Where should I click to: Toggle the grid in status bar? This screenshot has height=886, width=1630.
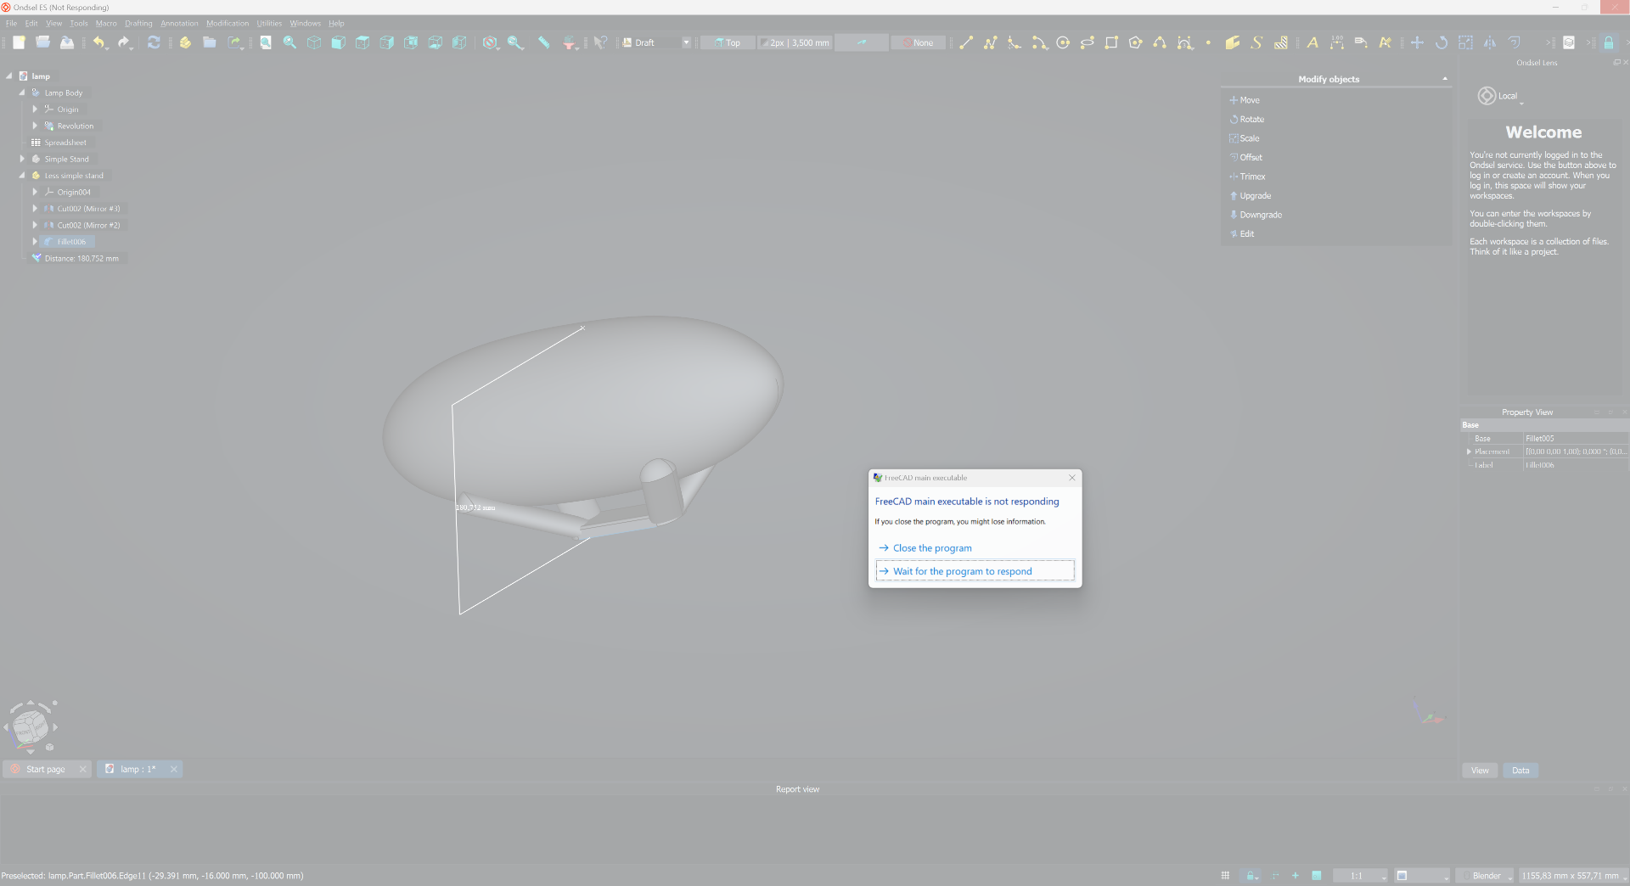click(1225, 876)
